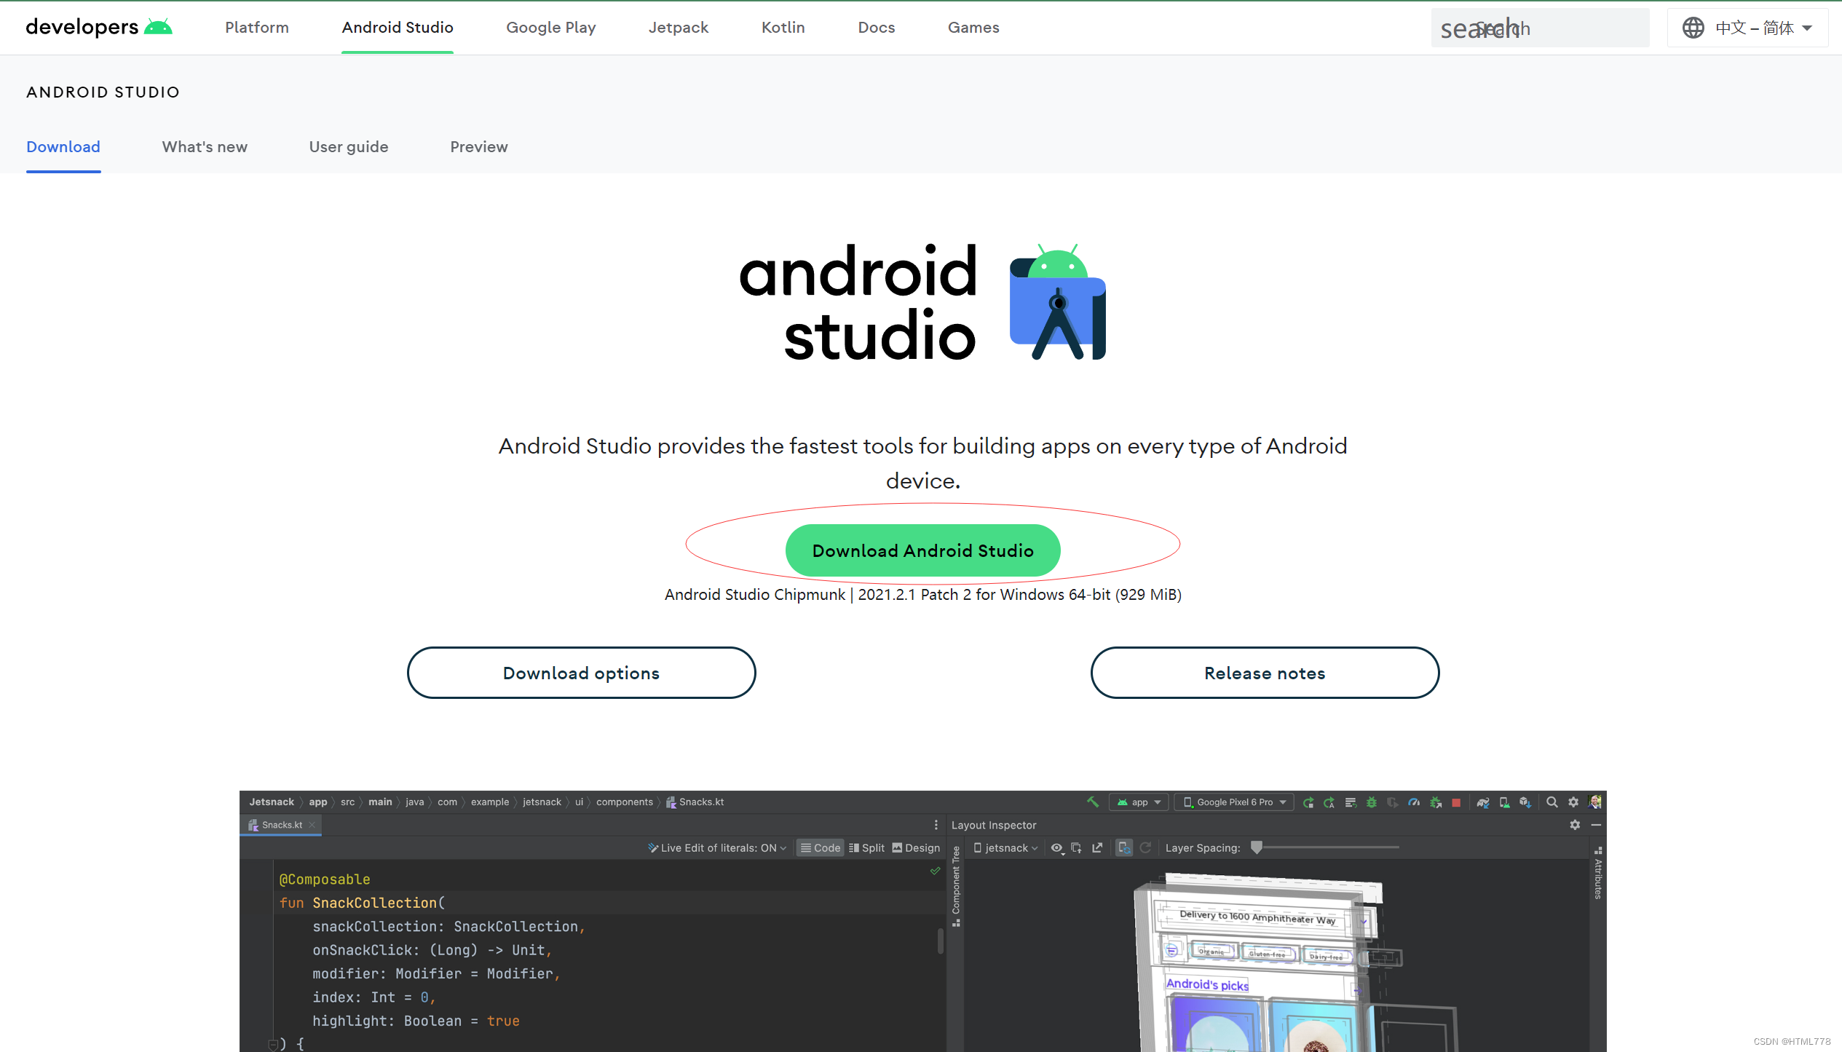Click the fun SnackCollection code line
Image resolution: width=1842 pixels, height=1052 pixels.
(x=361, y=903)
